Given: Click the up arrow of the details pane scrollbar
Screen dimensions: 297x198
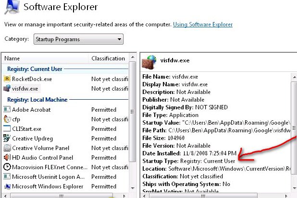Looking at the screenshot, I should click(x=294, y=77).
